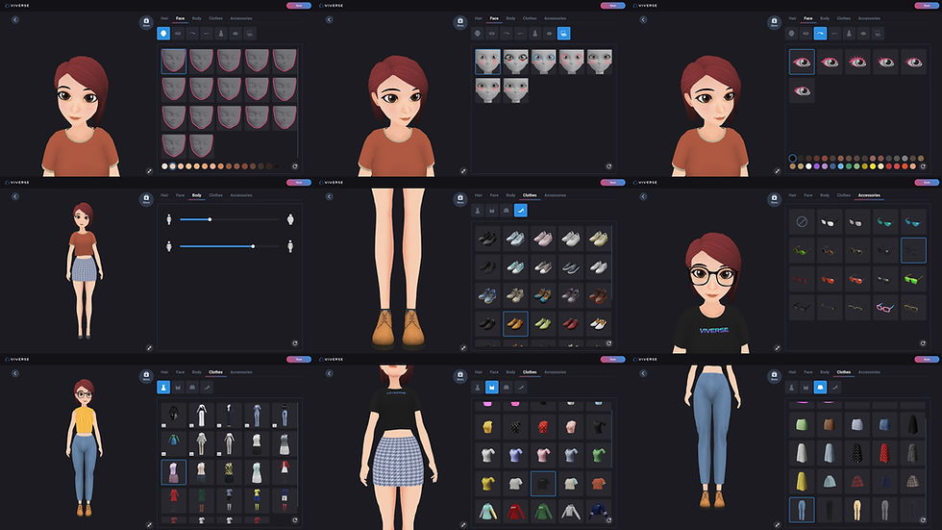
Task: Choose pink-framed glasses thumbnail
Action: (884, 308)
